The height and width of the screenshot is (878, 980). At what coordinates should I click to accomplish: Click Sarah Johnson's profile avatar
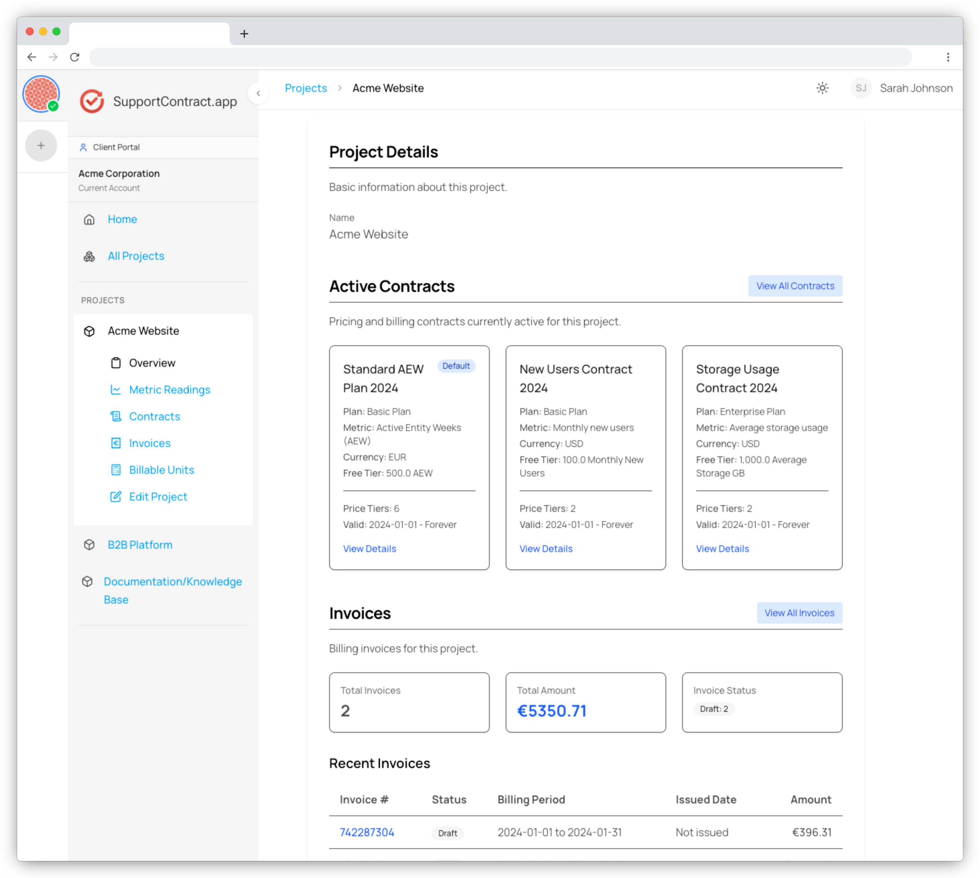tap(861, 88)
